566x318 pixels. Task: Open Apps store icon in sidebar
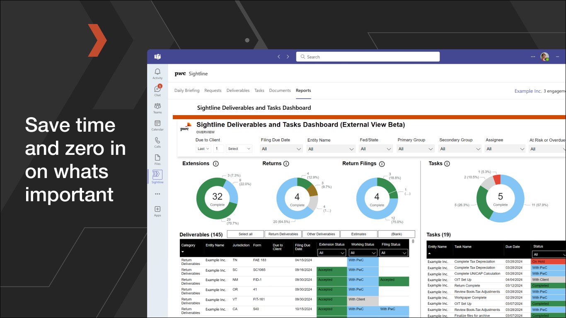pos(157,211)
